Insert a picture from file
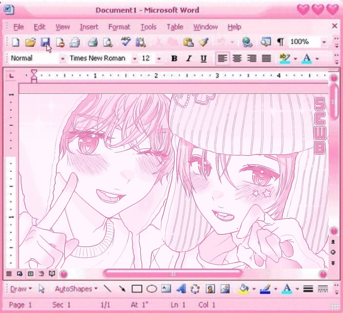Viewport: 343px width, 313px height. point(225,289)
